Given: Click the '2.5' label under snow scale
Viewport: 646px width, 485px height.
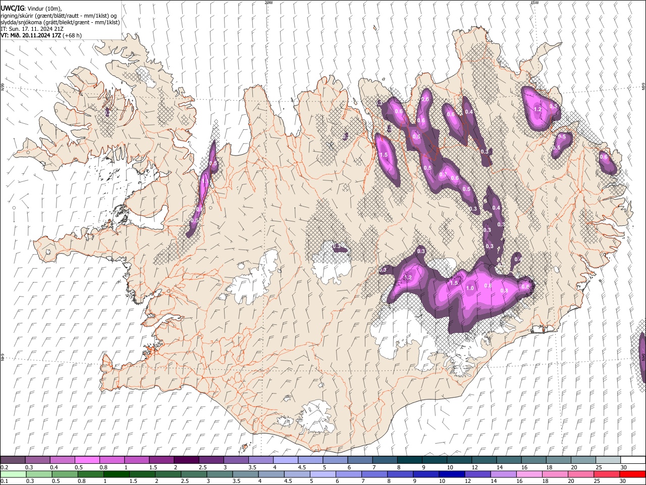Looking at the screenshot, I should point(202,467).
